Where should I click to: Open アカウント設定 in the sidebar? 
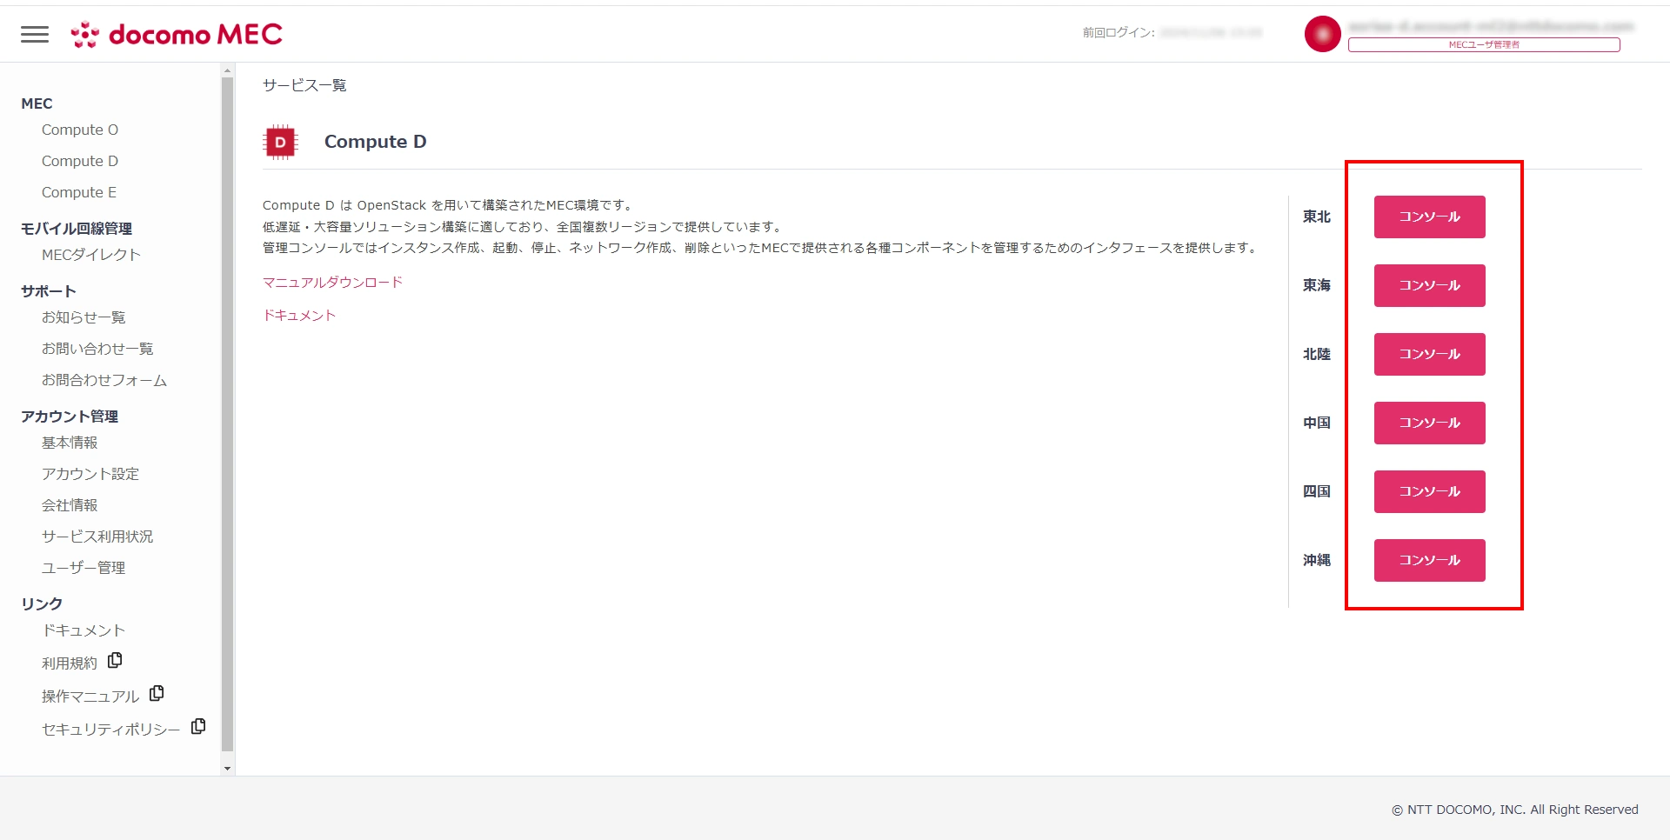pos(90,474)
